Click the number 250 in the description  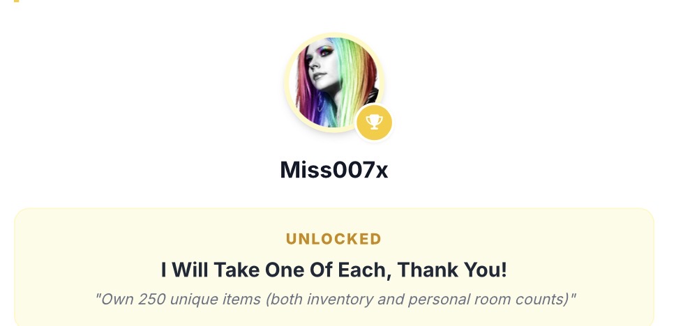(x=151, y=299)
